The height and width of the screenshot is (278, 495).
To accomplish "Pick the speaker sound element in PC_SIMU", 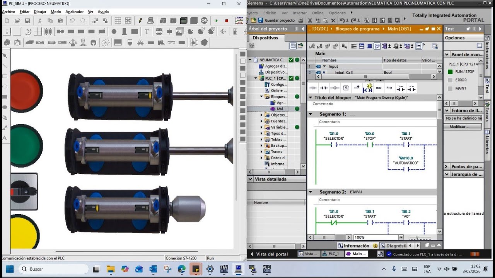I will coord(223,32).
